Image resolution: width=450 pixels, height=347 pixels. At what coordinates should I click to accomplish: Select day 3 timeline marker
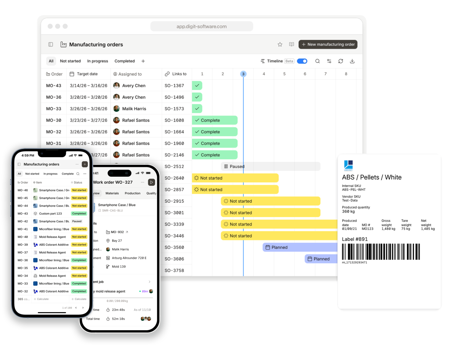pos(243,74)
